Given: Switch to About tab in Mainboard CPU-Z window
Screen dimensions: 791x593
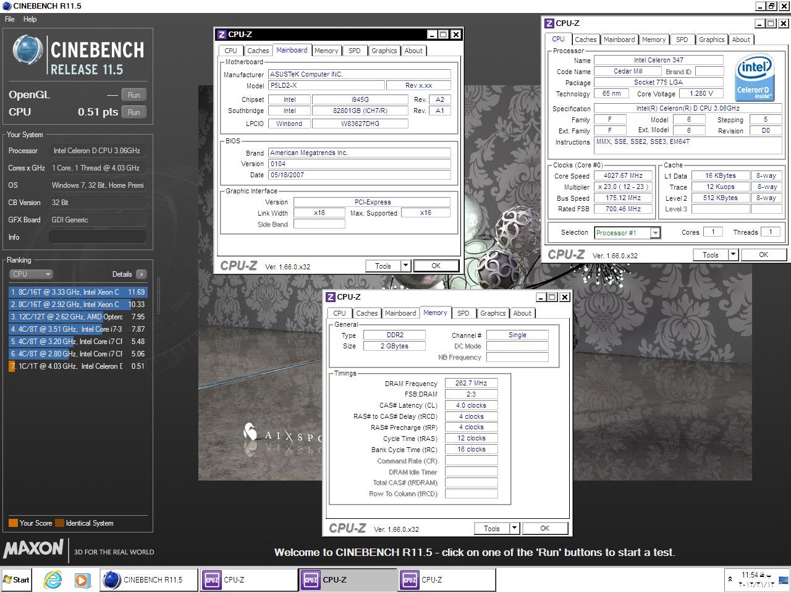Looking at the screenshot, I should click(413, 51).
